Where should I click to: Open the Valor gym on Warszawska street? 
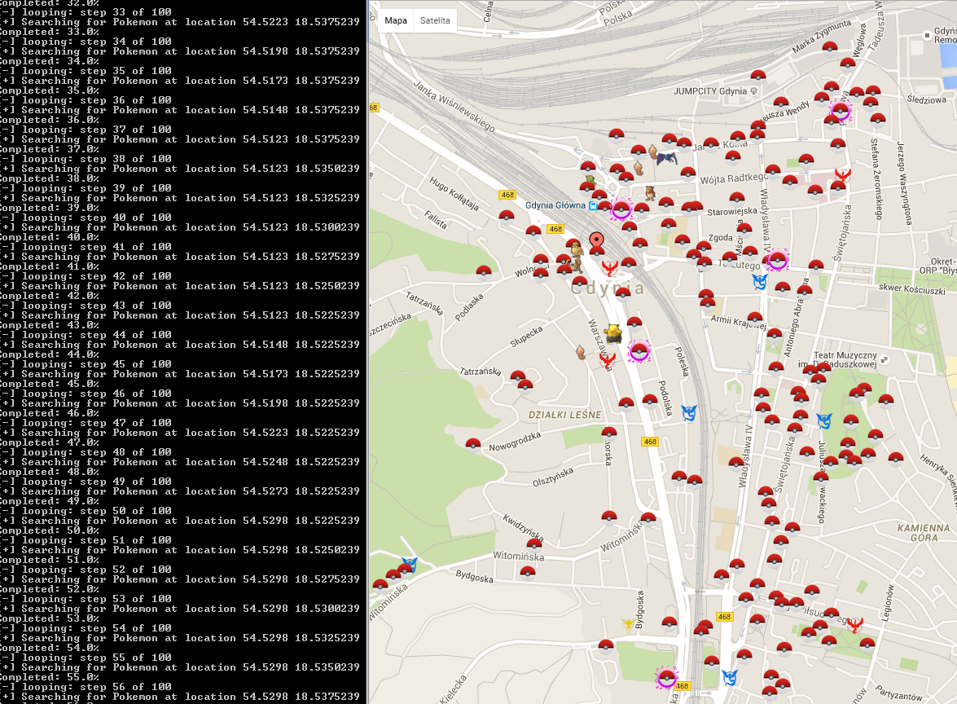pos(607,361)
